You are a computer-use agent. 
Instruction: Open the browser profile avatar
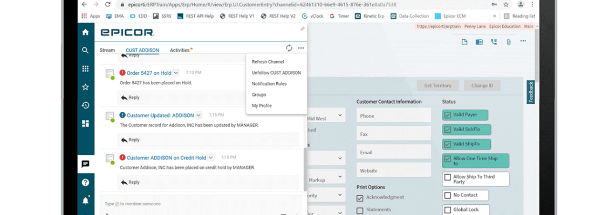[521, 5]
